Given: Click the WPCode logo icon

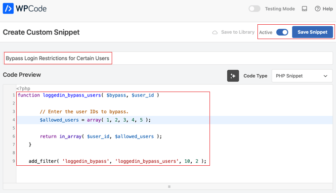Looking at the screenshot, I should coord(8,8).
